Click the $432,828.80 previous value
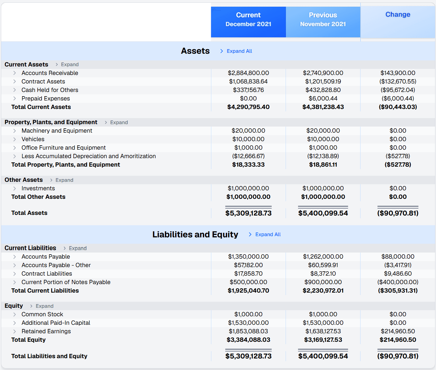 (323, 90)
